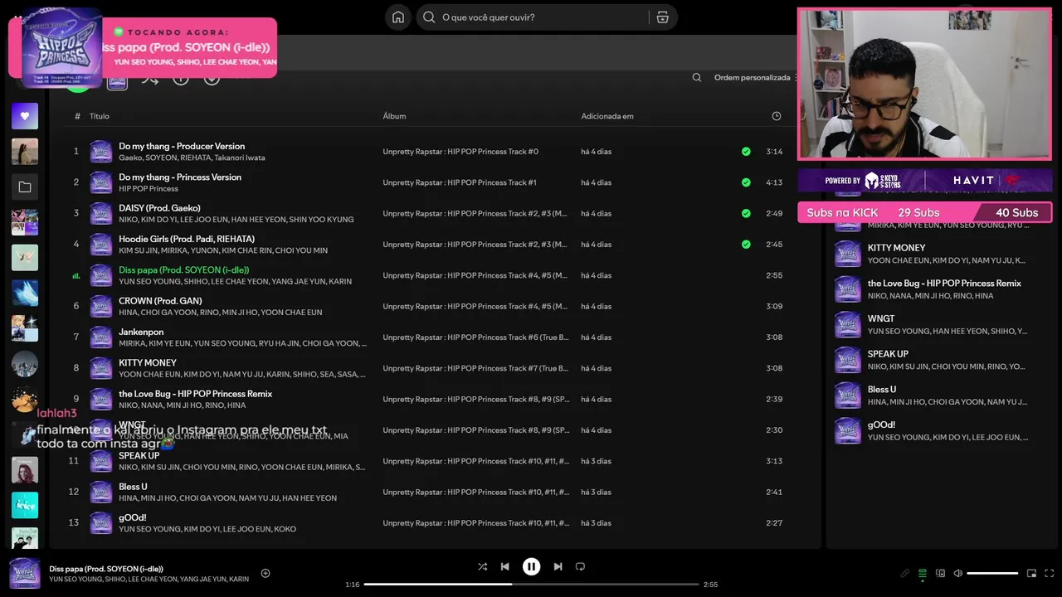The height and width of the screenshot is (597, 1062).
Task: Sort by Título column header
Action: point(100,116)
